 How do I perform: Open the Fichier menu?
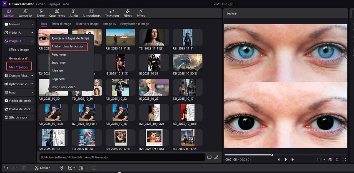[40, 4]
